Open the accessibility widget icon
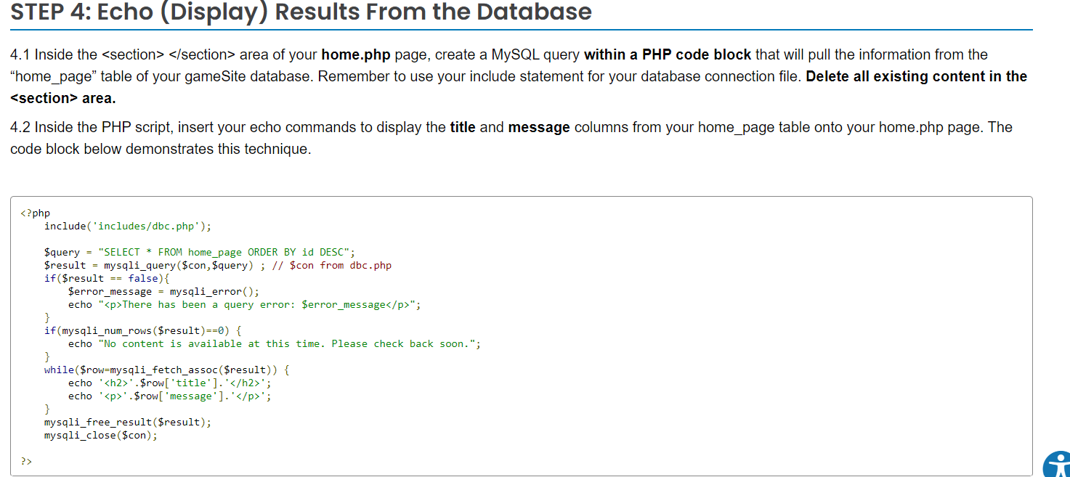 click(1057, 465)
